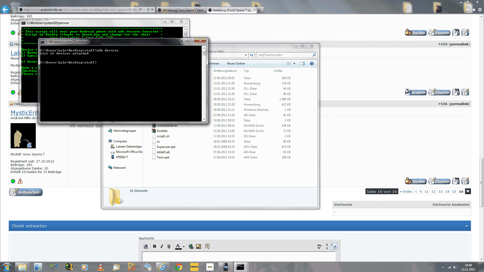
Task: Click Ändern button on post #155
Action: point(416,92)
